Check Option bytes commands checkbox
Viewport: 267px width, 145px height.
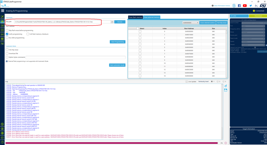point(7,57)
